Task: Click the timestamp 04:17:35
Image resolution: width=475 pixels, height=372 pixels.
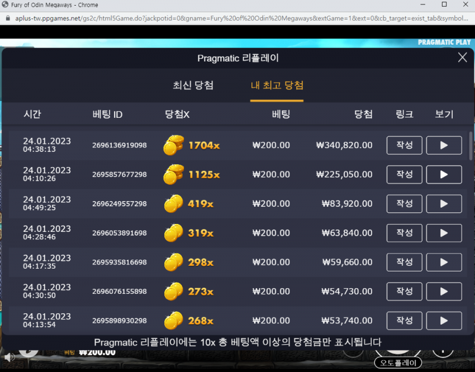Action: pyautogui.click(x=39, y=266)
